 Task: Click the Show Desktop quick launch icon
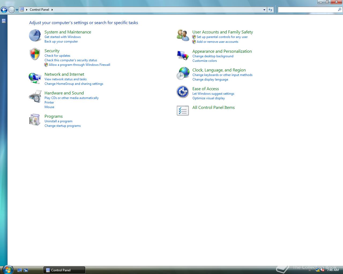click(x=20, y=270)
